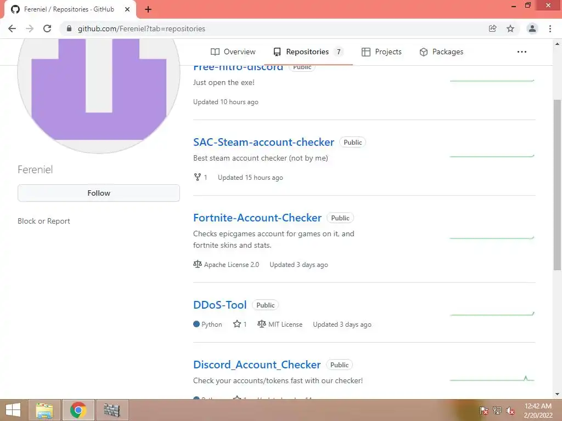562x421 pixels.
Task: Click the fork icon under SAC-Steam-account-checker
Action: tap(198, 177)
